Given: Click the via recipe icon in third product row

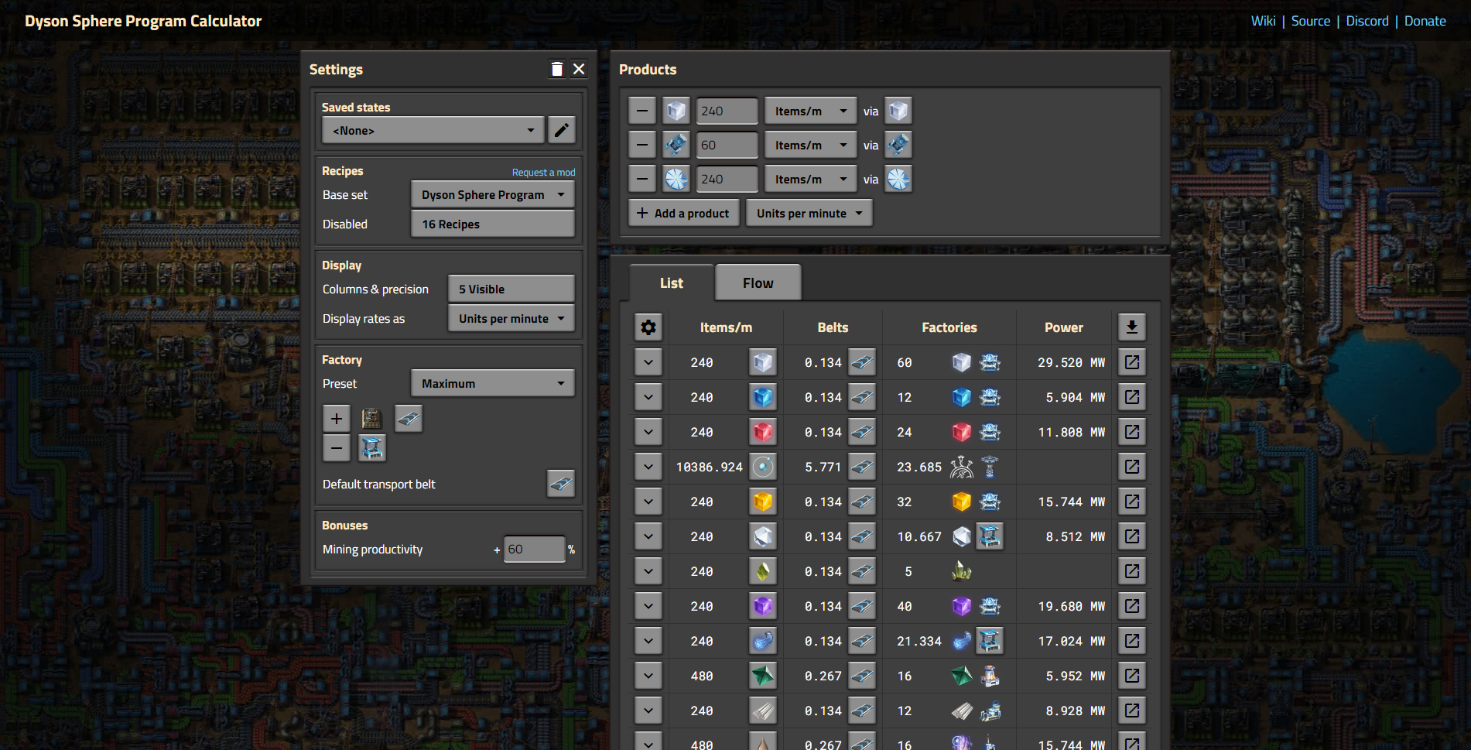Looking at the screenshot, I should click(x=898, y=179).
